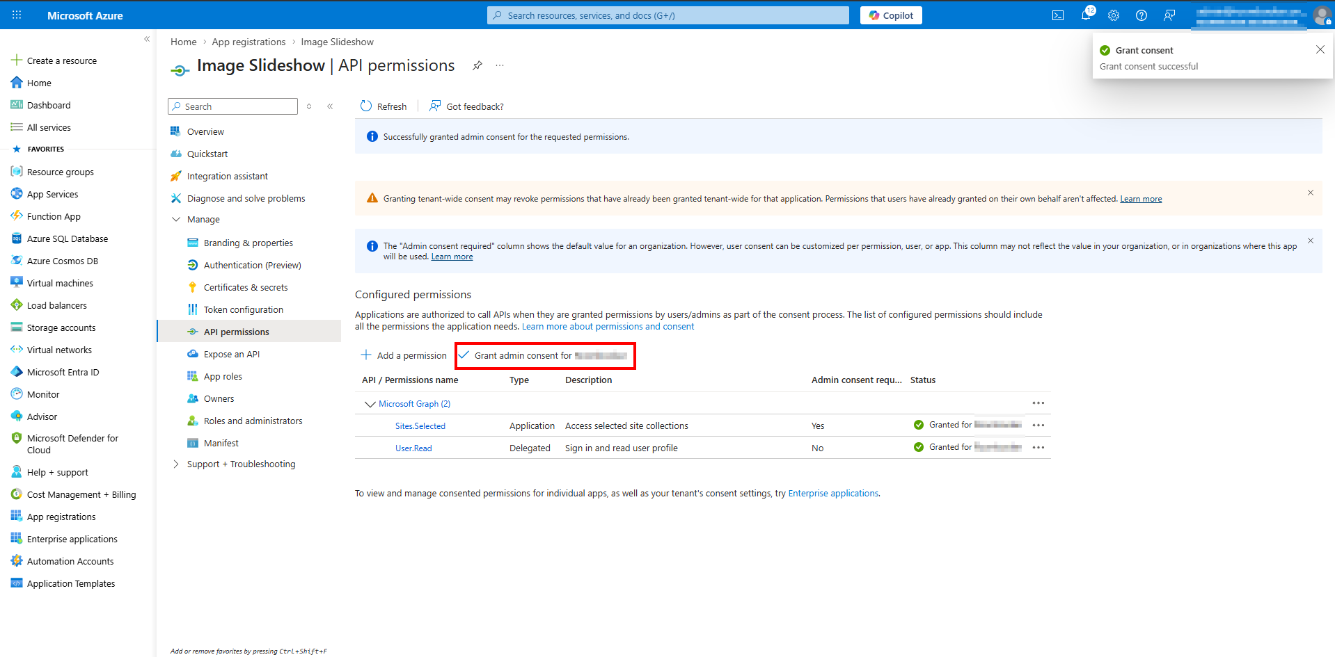Open Certificates & secrets menu item

(x=246, y=288)
